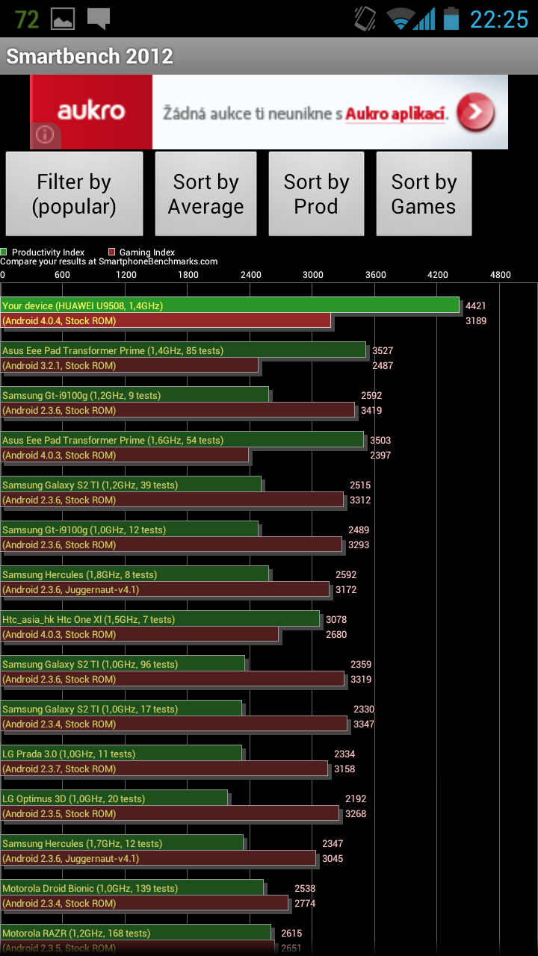Tap the battery icon in status bar
Image resolution: width=538 pixels, height=956 pixels.
click(x=451, y=19)
